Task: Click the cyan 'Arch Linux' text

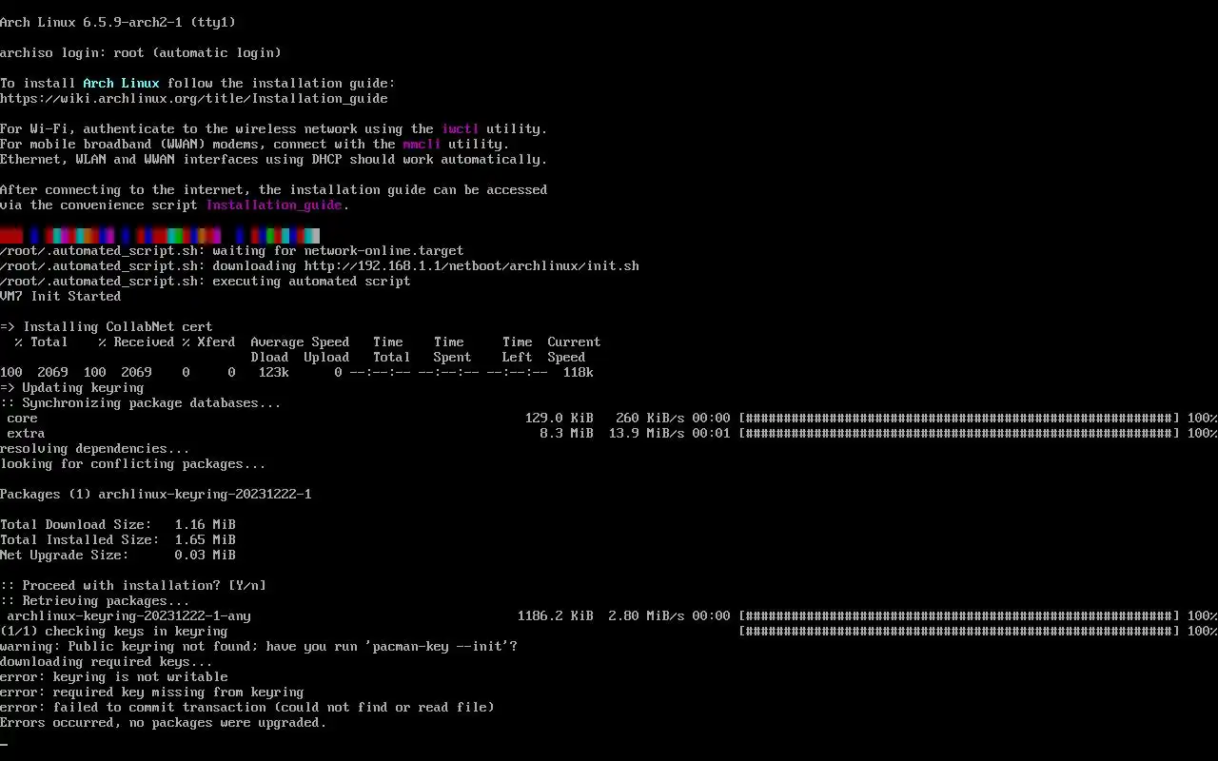Action: (x=122, y=83)
